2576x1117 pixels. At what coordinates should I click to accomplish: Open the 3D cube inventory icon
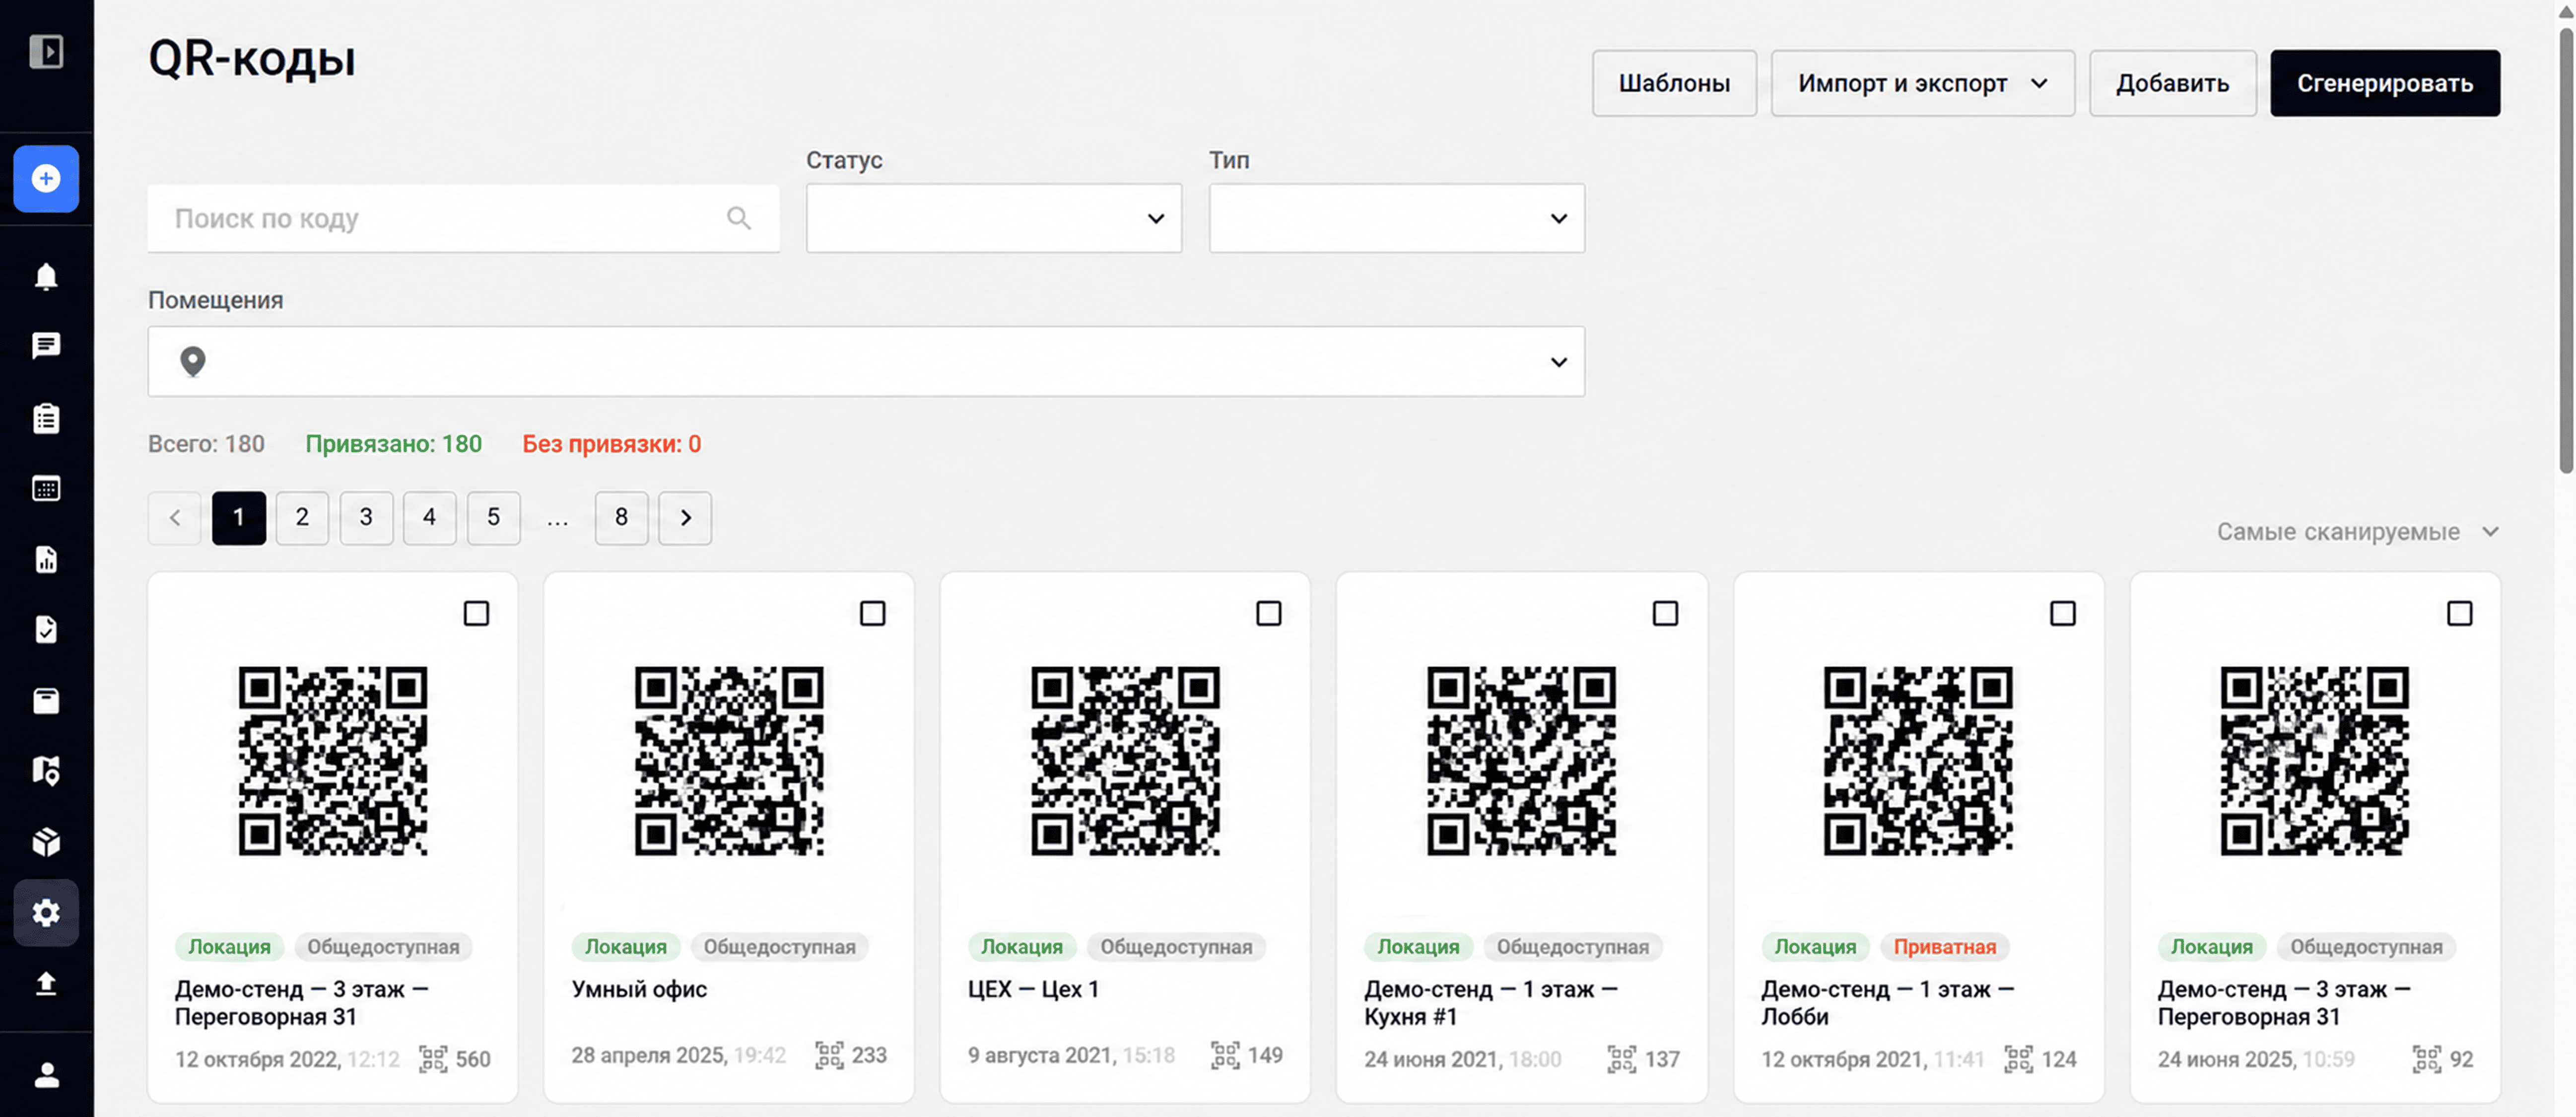pos(46,842)
